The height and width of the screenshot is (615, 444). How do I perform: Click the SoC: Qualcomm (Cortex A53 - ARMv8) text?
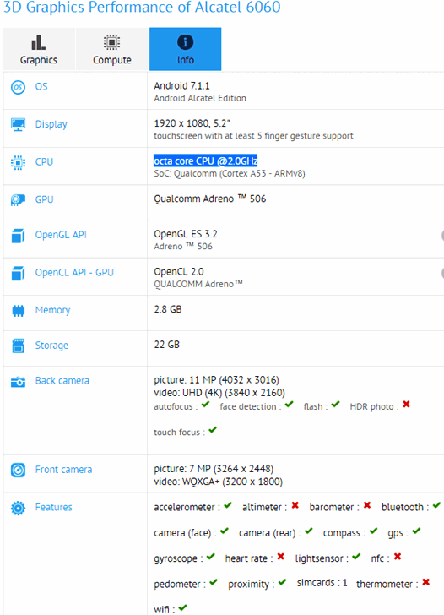pyautogui.click(x=230, y=173)
